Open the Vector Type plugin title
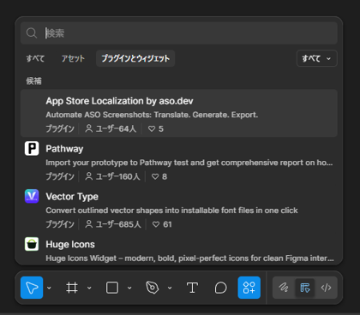The height and width of the screenshot is (315, 360). (72, 197)
